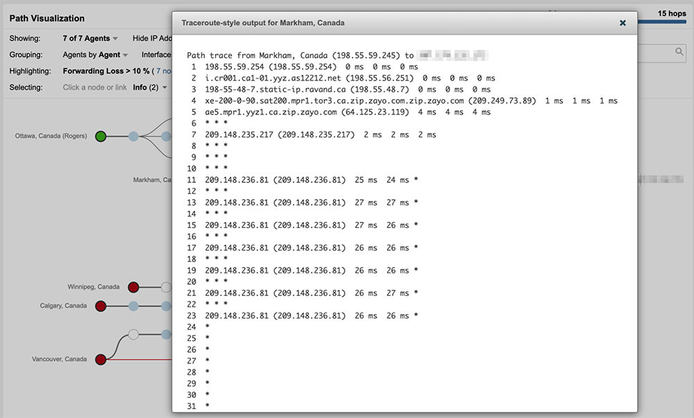Open the 7 of 7 Agents dropdown
Screen dimensions: 694x418
coord(90,39)
